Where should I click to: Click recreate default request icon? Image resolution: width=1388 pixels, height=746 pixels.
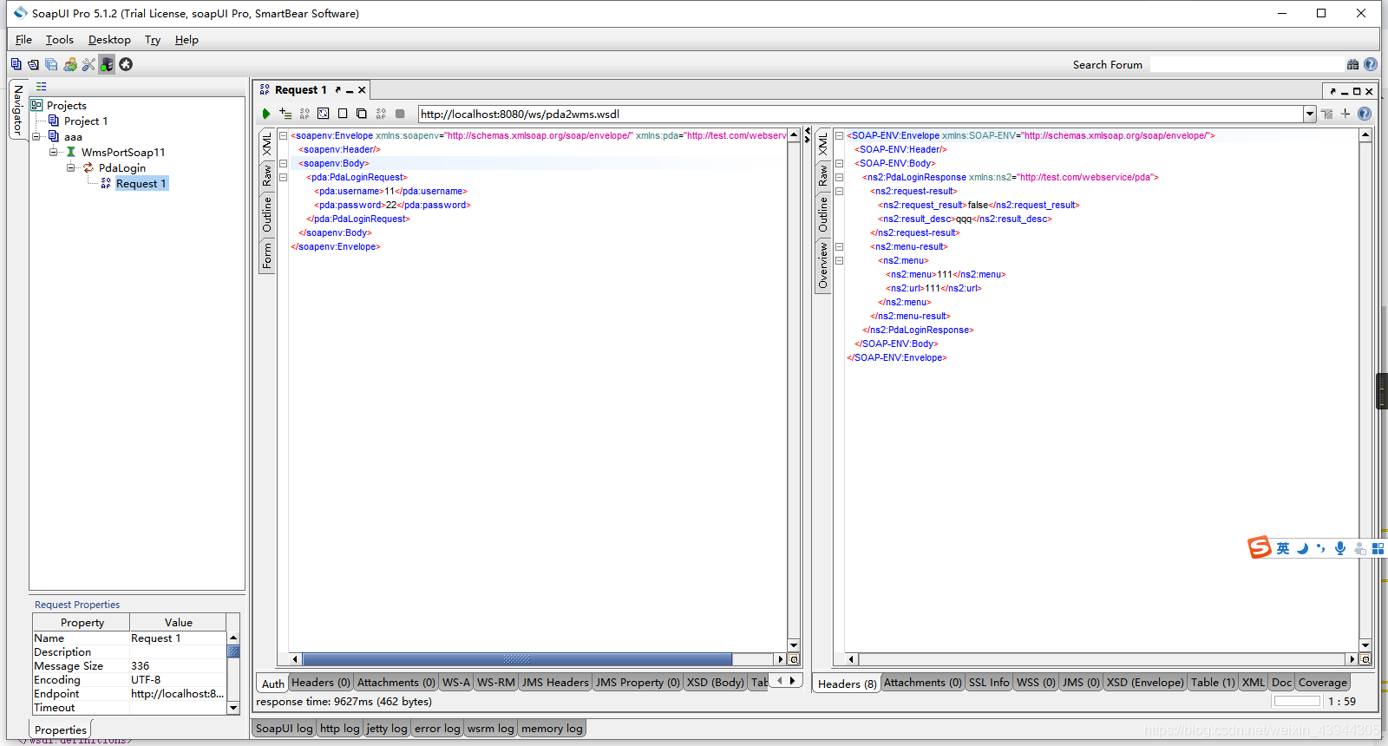click(x=324, y=114)
